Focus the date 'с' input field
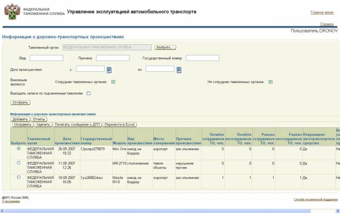Viewport: 340px width, 213px height. (90, 69)
